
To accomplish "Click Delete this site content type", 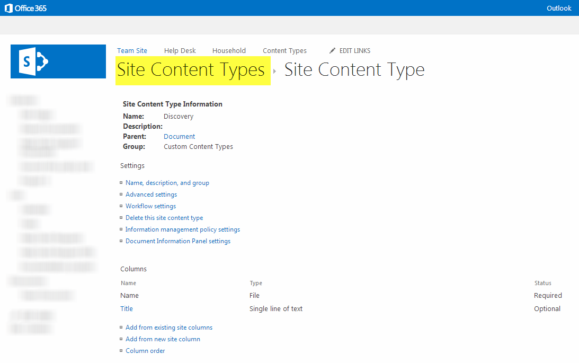I will [x=164, y=218].
